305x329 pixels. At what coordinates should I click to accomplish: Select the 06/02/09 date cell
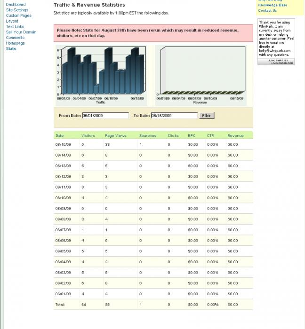63,283
